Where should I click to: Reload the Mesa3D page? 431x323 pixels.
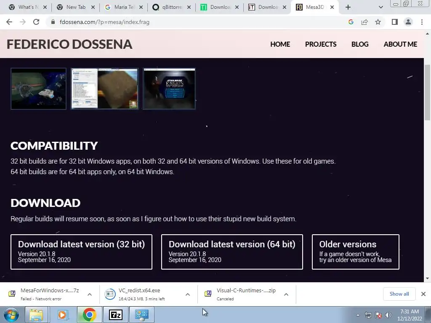click(36, 22)
